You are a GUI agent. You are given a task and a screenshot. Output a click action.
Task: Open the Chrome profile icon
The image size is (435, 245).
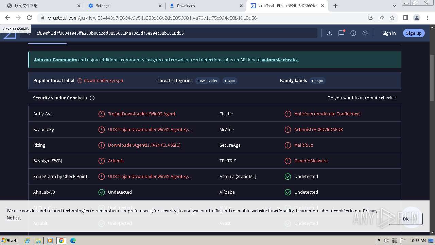(x=416, y=18)
